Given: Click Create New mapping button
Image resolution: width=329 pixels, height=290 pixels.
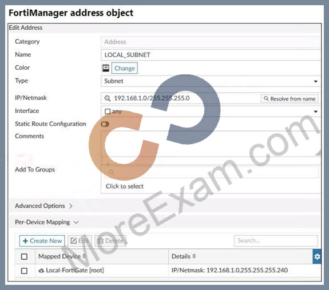Looking at the screenshot, I should point(42,241).
